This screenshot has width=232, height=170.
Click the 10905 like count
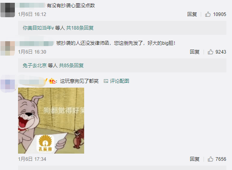point(220,14)
